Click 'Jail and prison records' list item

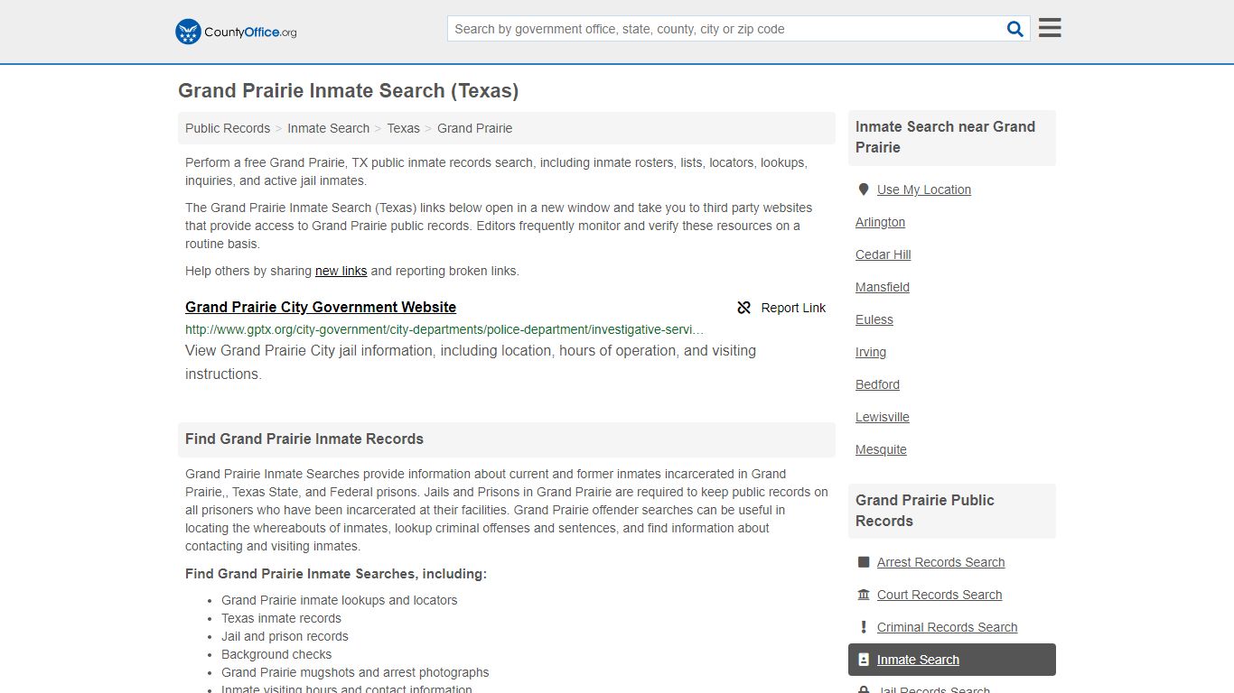(x=285, y=636)
